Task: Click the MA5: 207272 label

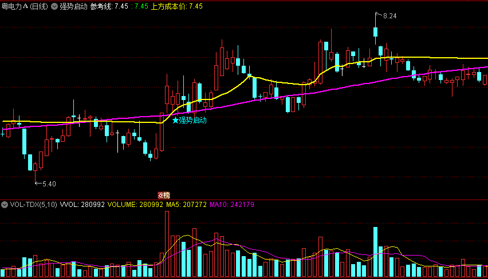Action: (x=186, y=205)
